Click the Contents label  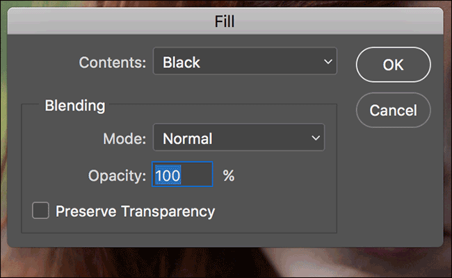click(x=112, y=63)
